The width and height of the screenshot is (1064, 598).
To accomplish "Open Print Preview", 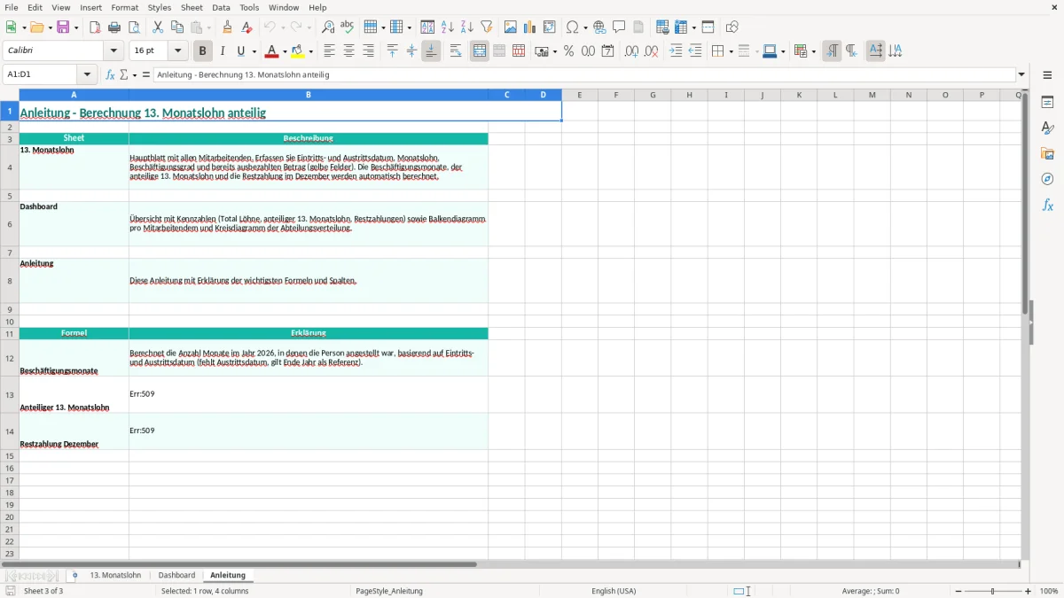I will (134, 27).
